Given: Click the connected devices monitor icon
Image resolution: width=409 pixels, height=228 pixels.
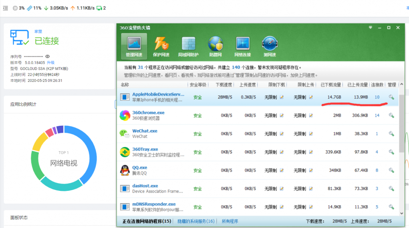Looking at the screenshot, I should tap(99, 8).
